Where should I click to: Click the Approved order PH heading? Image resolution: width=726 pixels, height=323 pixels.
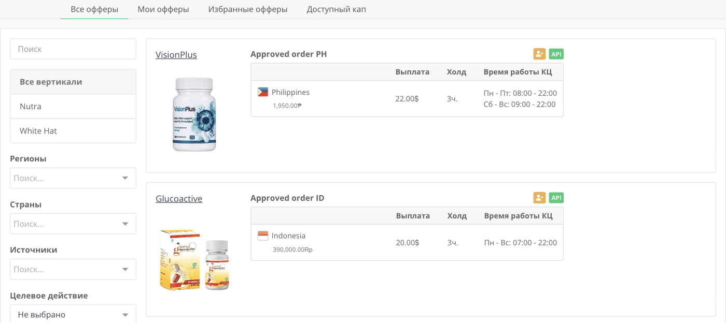coord(288,54)
